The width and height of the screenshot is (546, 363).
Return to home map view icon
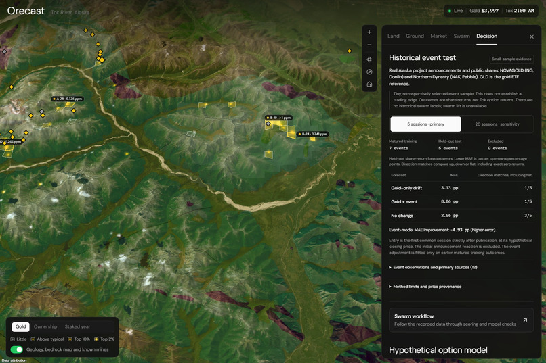point(369,84)
